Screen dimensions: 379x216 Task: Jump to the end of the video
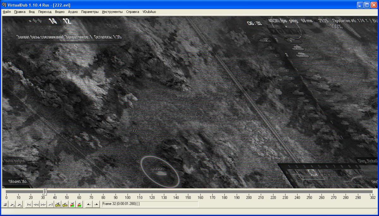pyautogui.click(x=50, y=205)
